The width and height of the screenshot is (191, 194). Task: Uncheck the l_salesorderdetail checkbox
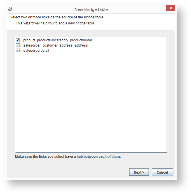[x=18, y=51]
